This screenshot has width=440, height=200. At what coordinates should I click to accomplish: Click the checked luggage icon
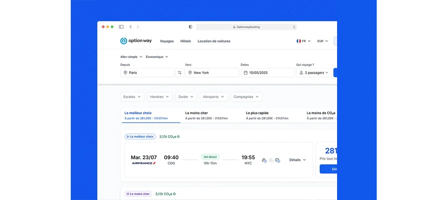[x=277, y=160]
